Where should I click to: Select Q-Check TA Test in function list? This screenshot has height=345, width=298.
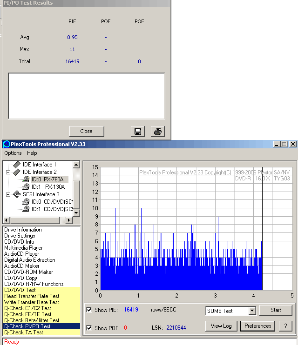click(24, 332)
